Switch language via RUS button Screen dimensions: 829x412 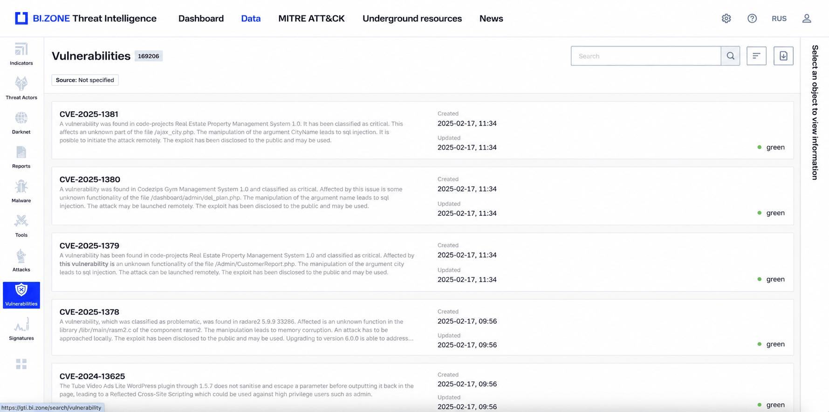pos(779,18)
